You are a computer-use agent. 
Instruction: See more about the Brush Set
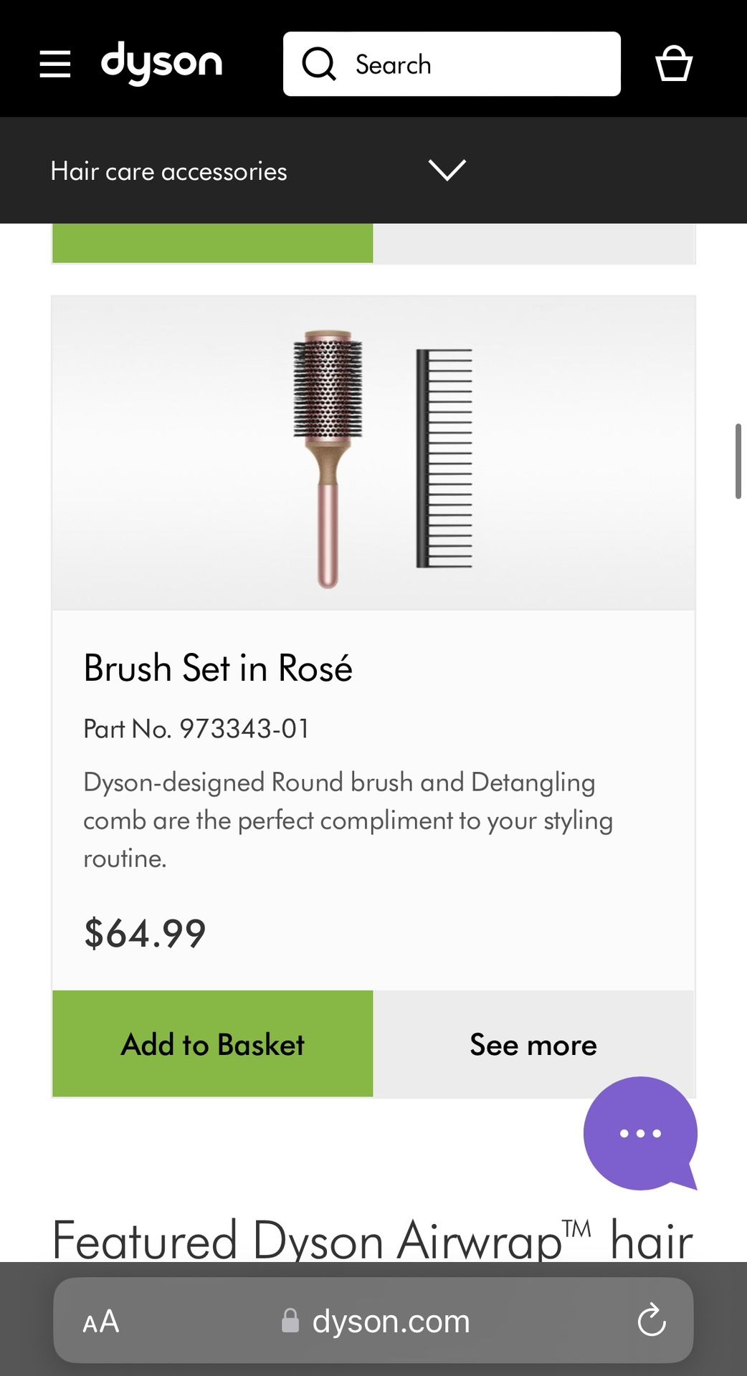[533, 1044]
